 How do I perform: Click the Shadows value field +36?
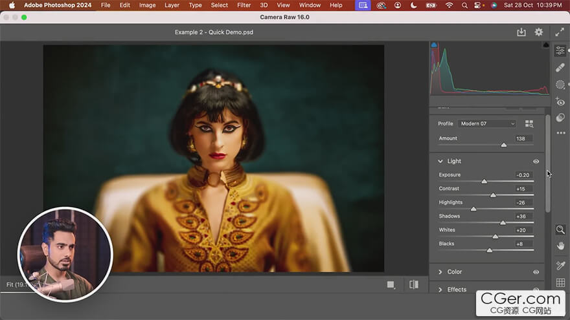[523, 216]
